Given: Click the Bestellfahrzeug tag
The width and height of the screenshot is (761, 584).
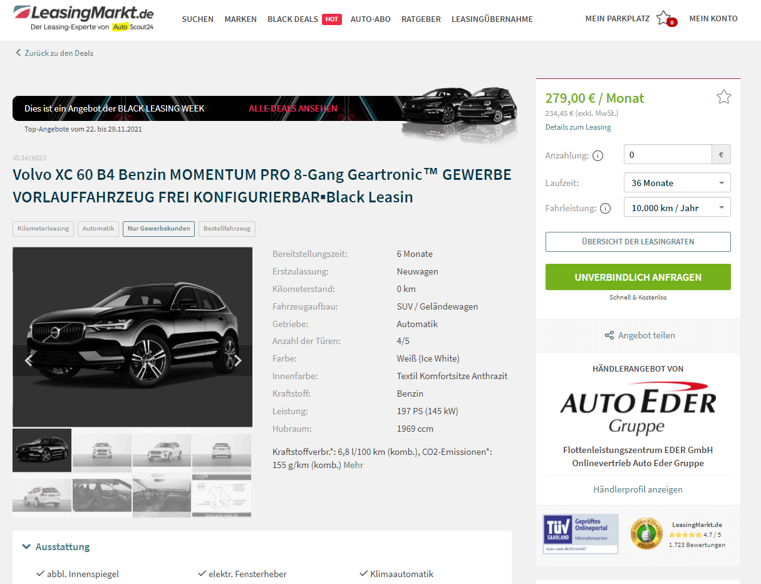Looking at the screenshot, I should [x=227, y=229].
